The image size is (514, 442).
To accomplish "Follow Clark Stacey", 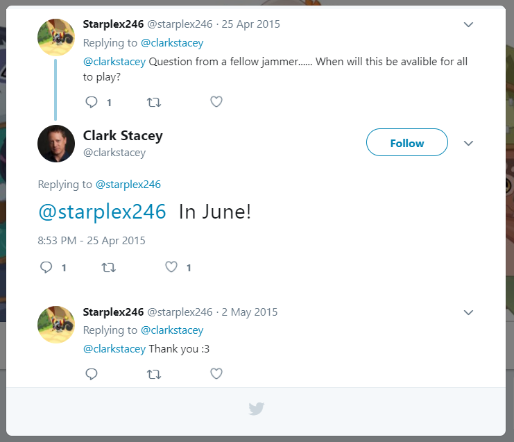I will point(406,143).
